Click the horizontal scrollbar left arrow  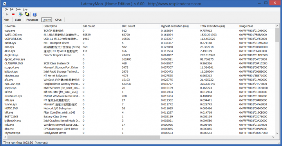pyautogui.click(x=5, y=137)
